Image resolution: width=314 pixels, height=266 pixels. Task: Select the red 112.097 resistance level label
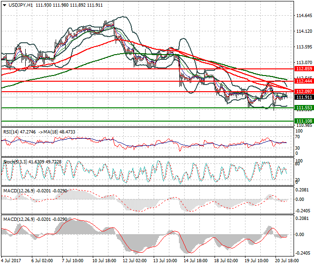click(304, 92)
